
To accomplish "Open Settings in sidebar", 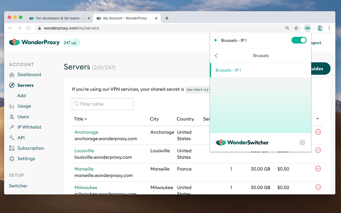I will (x=26, y=158).
